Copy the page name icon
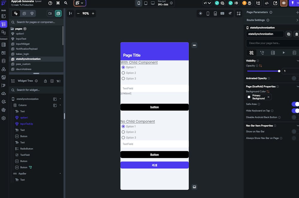 (x=289, y=34)
